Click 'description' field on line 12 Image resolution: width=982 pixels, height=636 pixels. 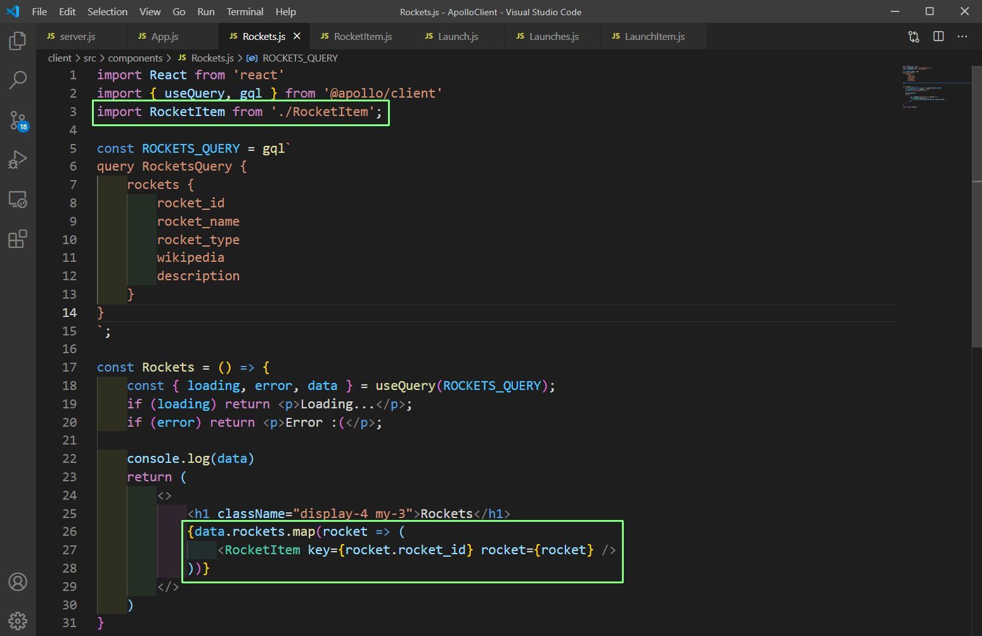[198, 276]
